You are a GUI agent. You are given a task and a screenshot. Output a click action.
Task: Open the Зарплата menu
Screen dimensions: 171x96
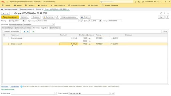tap(30, 5)
